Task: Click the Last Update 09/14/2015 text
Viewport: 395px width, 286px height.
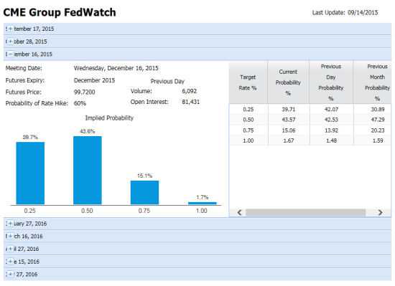Action: coord(345,13)
